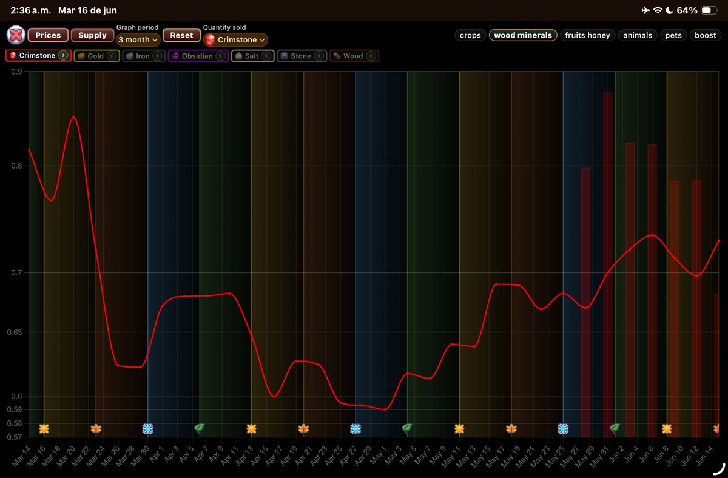728x478 pixels.
Task: Click the lightning icon on the Crimstone chip
Action: (x=63, y=56)
